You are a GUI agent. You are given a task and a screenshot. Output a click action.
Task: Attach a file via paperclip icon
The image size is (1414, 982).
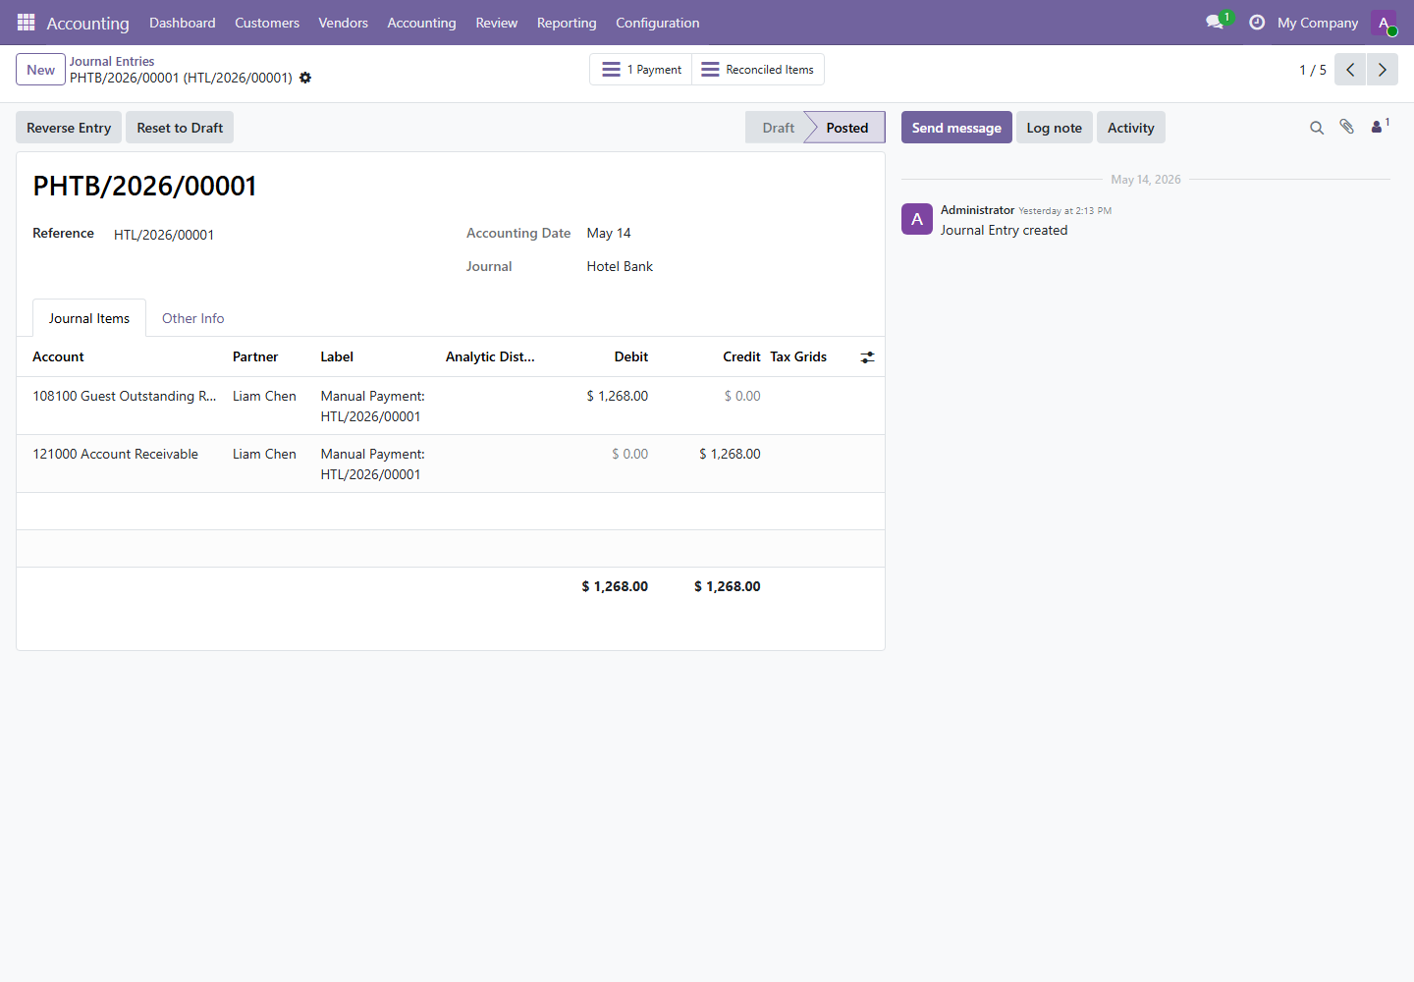(x=1347, y=127)
